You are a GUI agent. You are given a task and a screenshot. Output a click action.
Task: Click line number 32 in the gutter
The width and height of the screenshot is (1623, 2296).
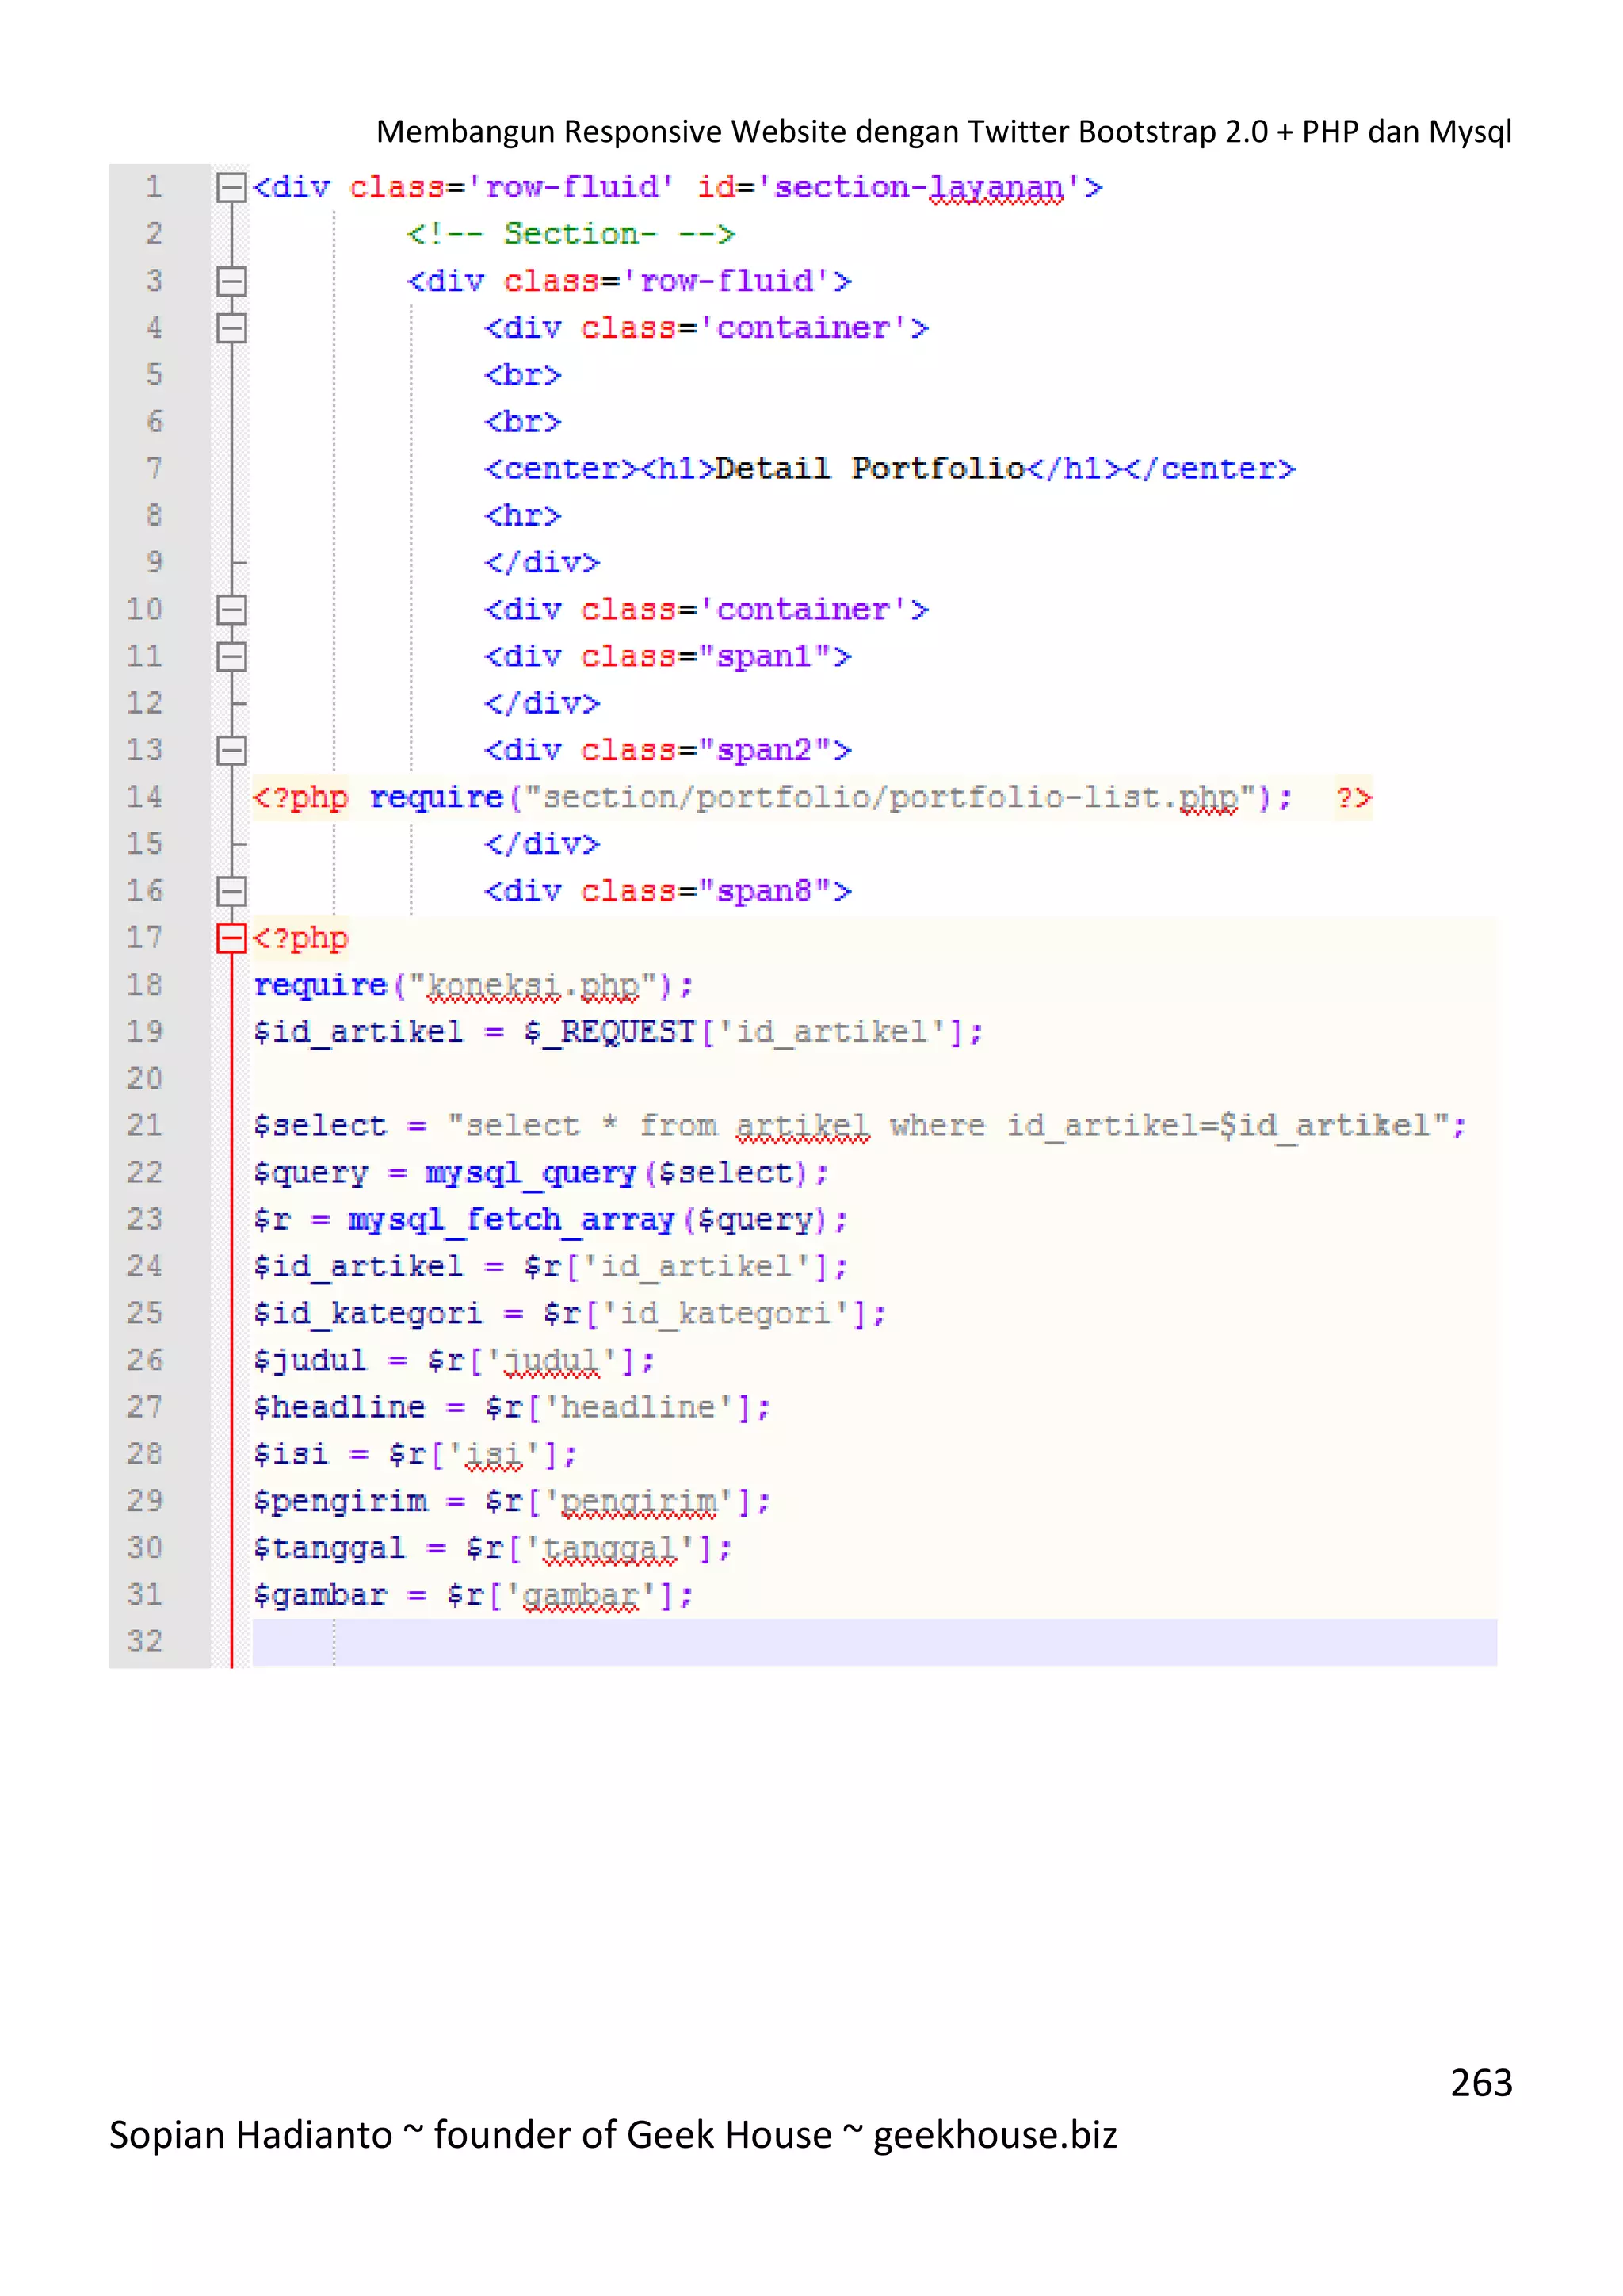144,1641
